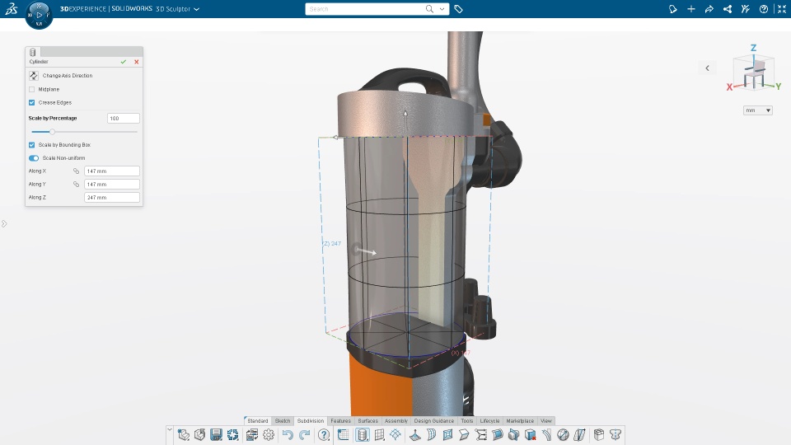Uncheck Scale by Bounding Box

pyautogui.click(x=32, y=145)
